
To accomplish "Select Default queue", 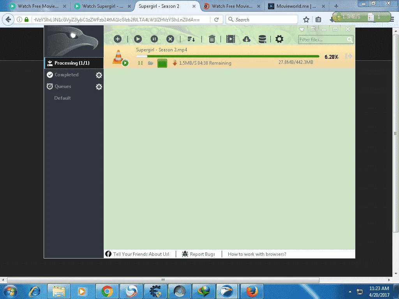I will tap(62, 98).
